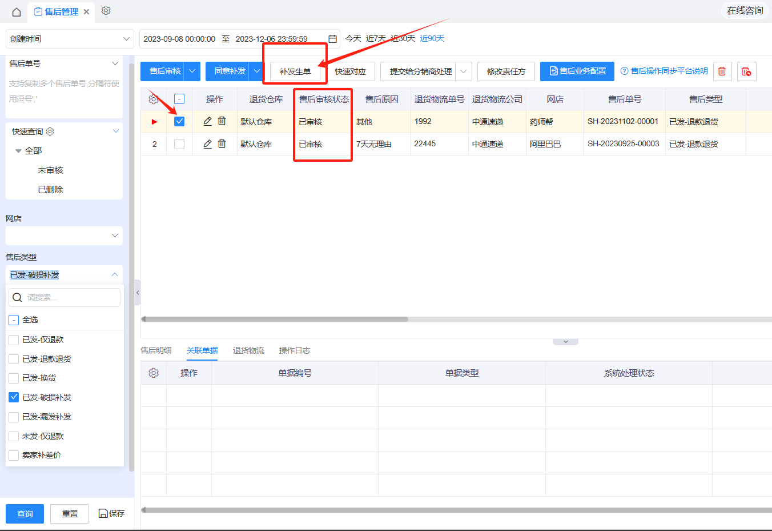Click the left filter panel vertical scrollbar

point(131,267)
